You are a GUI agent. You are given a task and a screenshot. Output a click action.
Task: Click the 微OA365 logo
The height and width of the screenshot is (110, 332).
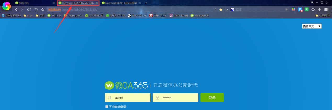[126, 85]
